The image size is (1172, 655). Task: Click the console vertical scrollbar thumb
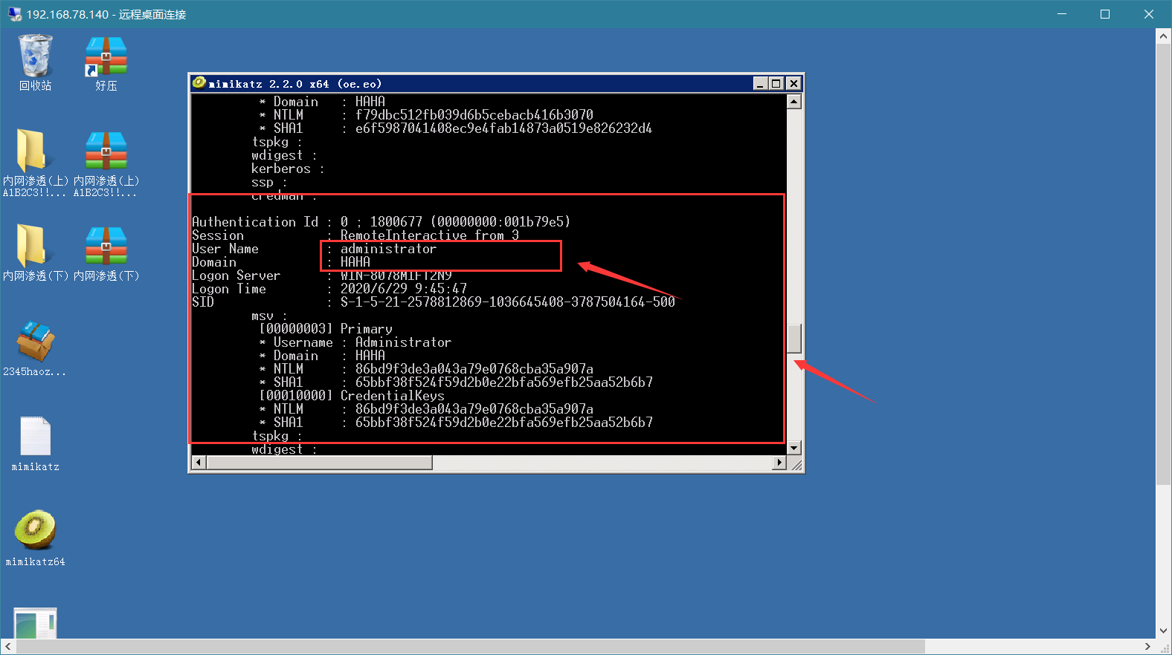click(794, 339)
